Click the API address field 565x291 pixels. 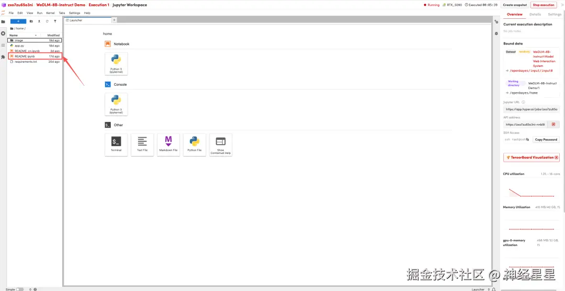pyautogui.click(x=525, y=125)
